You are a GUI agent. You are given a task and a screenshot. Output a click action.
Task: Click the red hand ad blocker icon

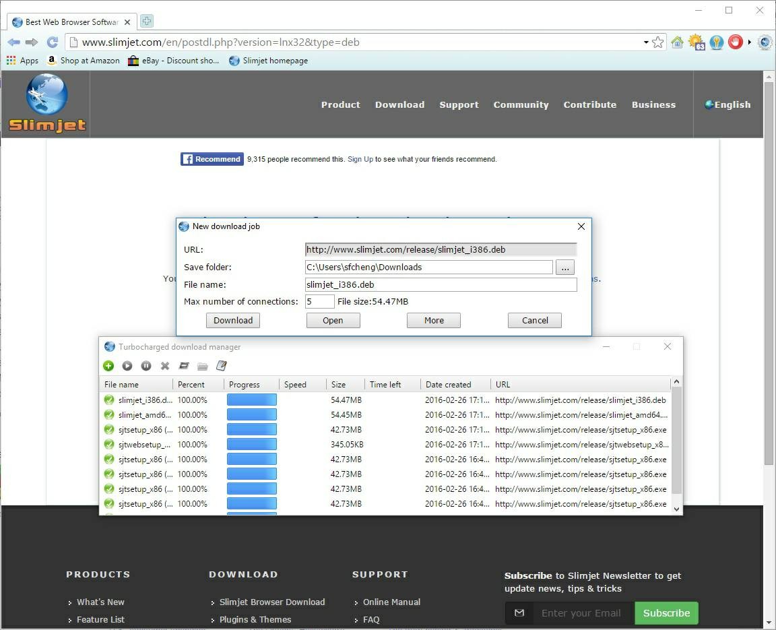(735, 42)
